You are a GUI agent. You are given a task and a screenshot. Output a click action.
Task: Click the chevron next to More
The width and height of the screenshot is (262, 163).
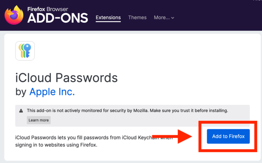tap(173, 18)
